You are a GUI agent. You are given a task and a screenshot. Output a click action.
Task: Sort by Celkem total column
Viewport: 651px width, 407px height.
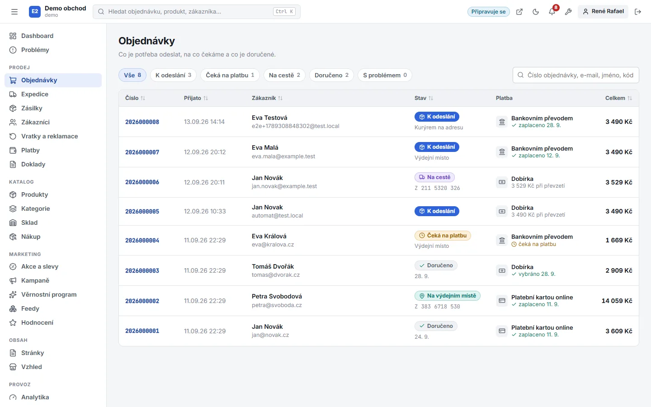click(618, 98)
